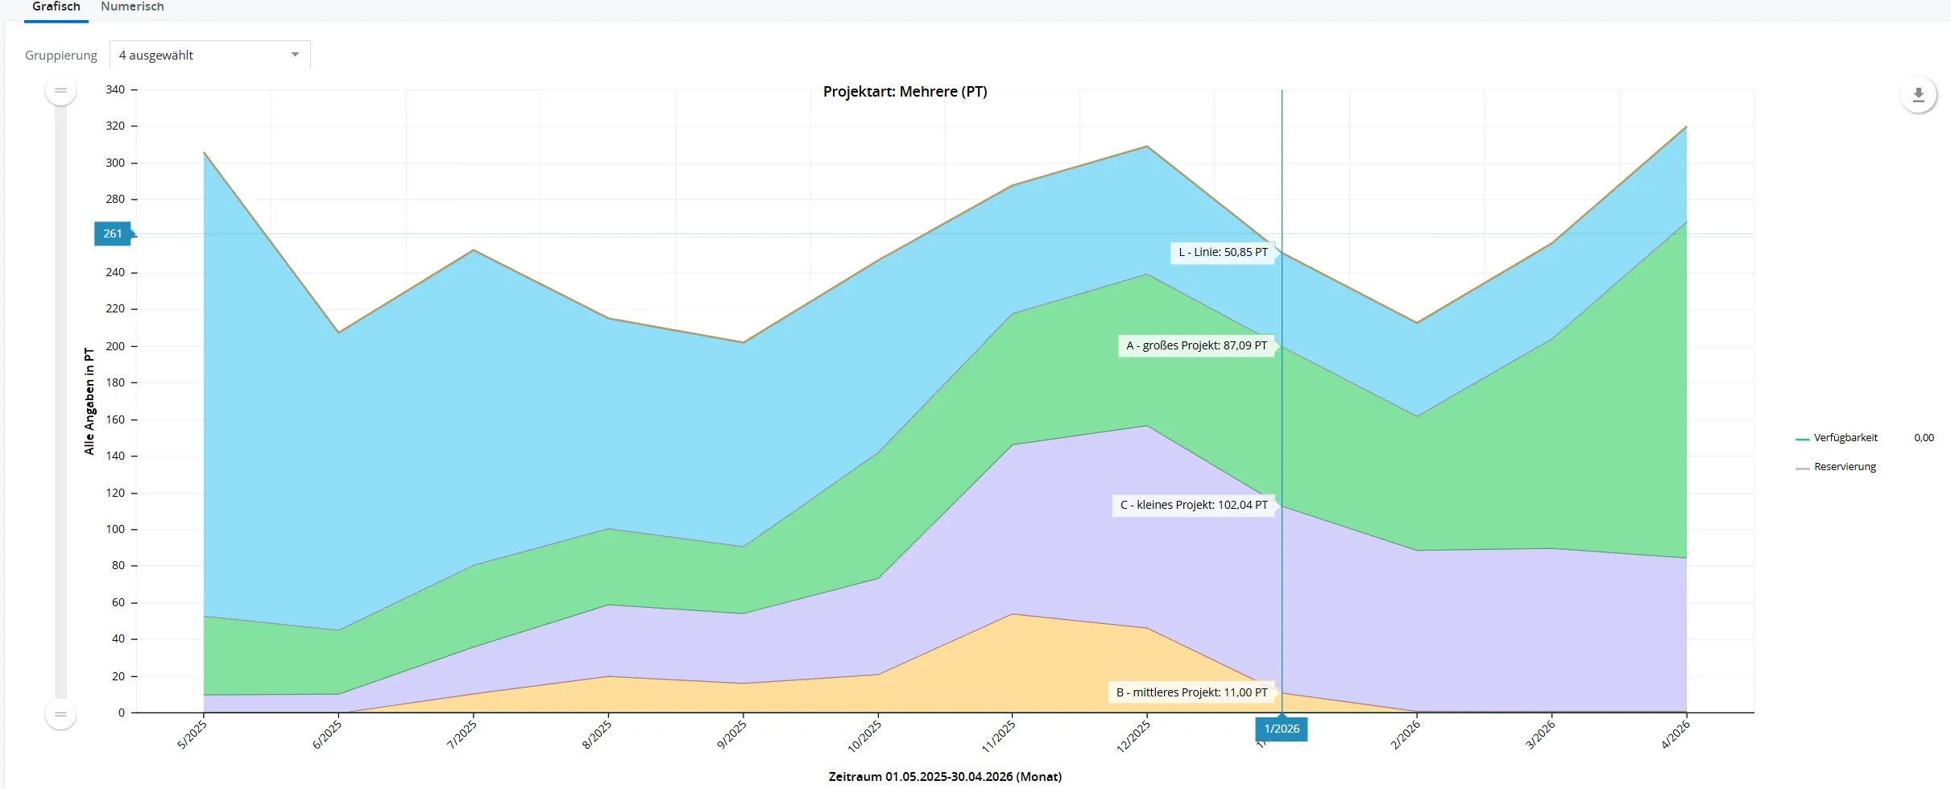This screenshot has height=789, width=1951.
Task: Click the vertical zoom slider track
Action: pos(60,403)
